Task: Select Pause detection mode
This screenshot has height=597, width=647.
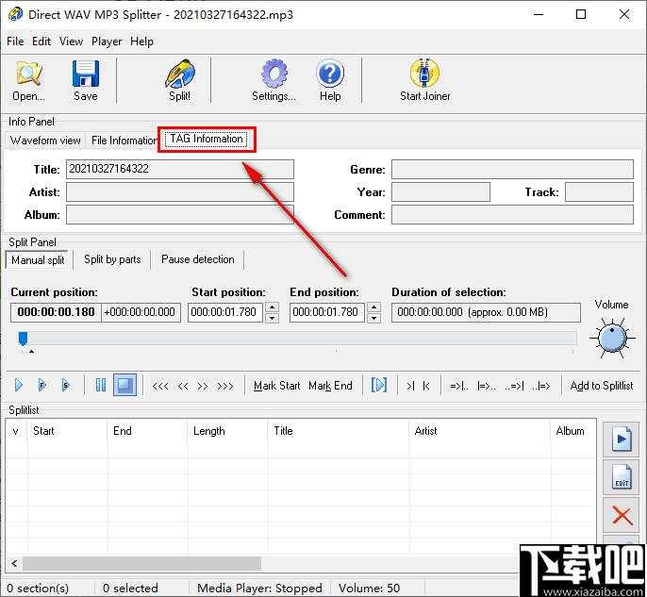Action: tap(198, 259)
